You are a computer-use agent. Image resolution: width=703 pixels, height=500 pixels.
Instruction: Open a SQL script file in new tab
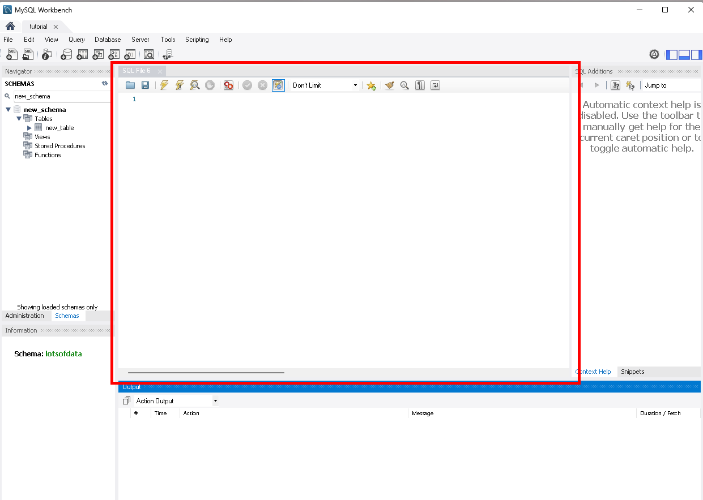click(28, 54)
